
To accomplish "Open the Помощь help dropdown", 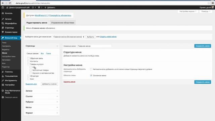I will [x=206, y=11].
